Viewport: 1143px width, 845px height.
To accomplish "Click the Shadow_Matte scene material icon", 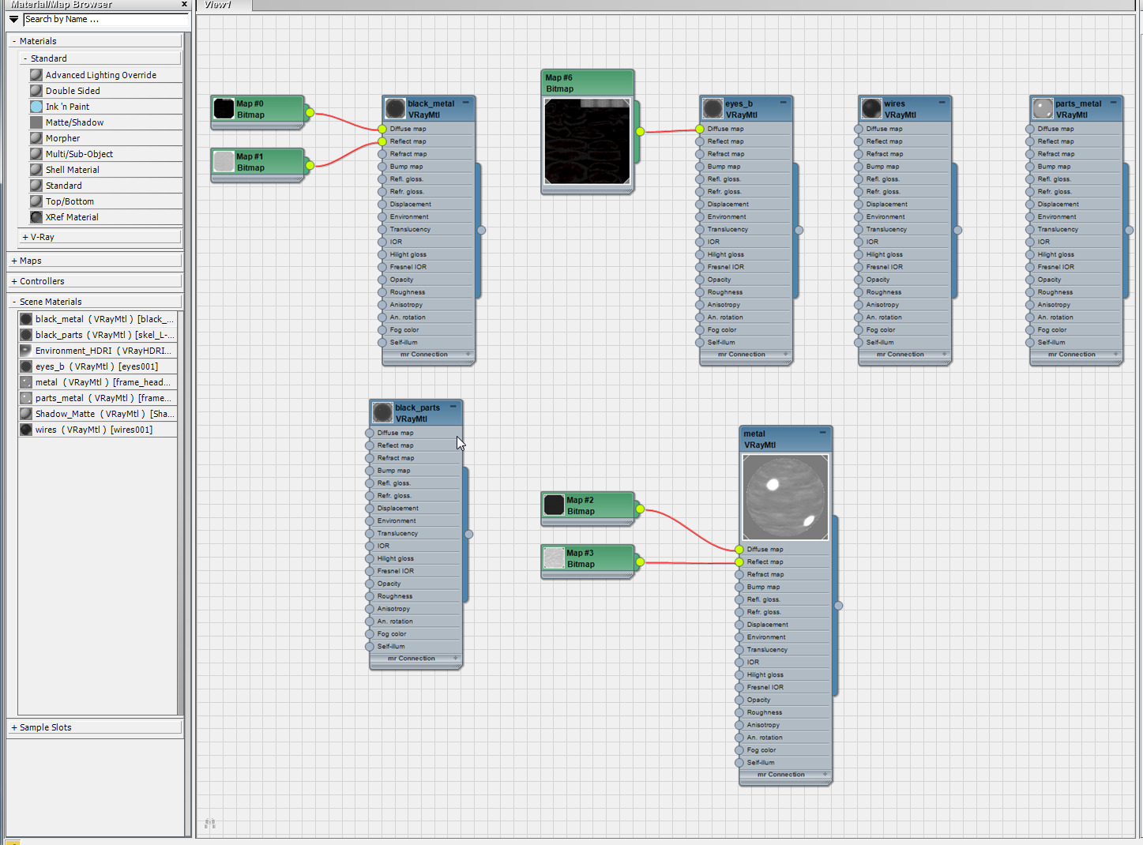I will pyautogui.click(x=26, y=414).
